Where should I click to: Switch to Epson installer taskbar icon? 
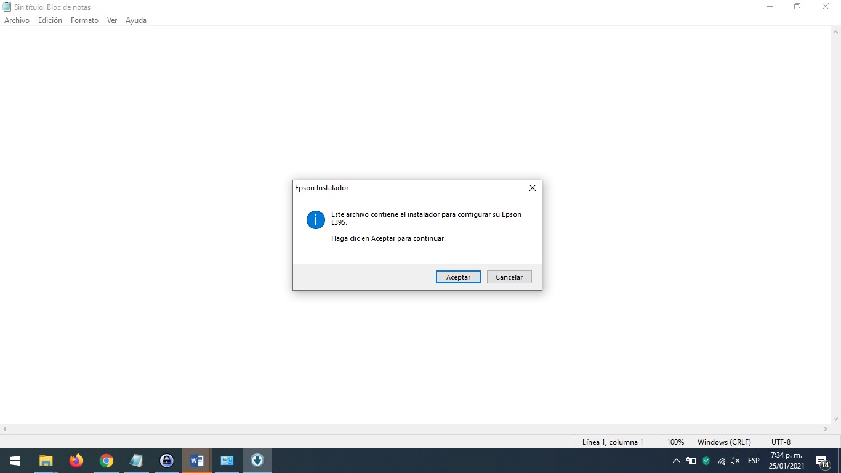[257, 461]
